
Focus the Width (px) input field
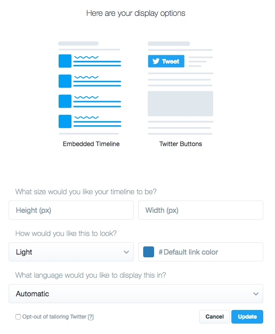[200, 210]
